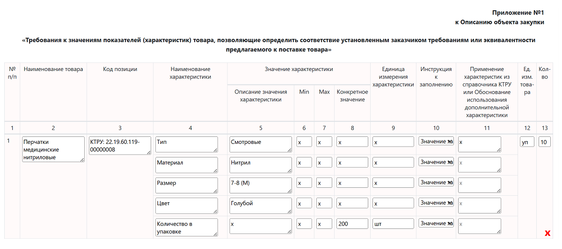Click the Min field in the Тип row
This screenshot has height=249, width=562.
[304, 142]
